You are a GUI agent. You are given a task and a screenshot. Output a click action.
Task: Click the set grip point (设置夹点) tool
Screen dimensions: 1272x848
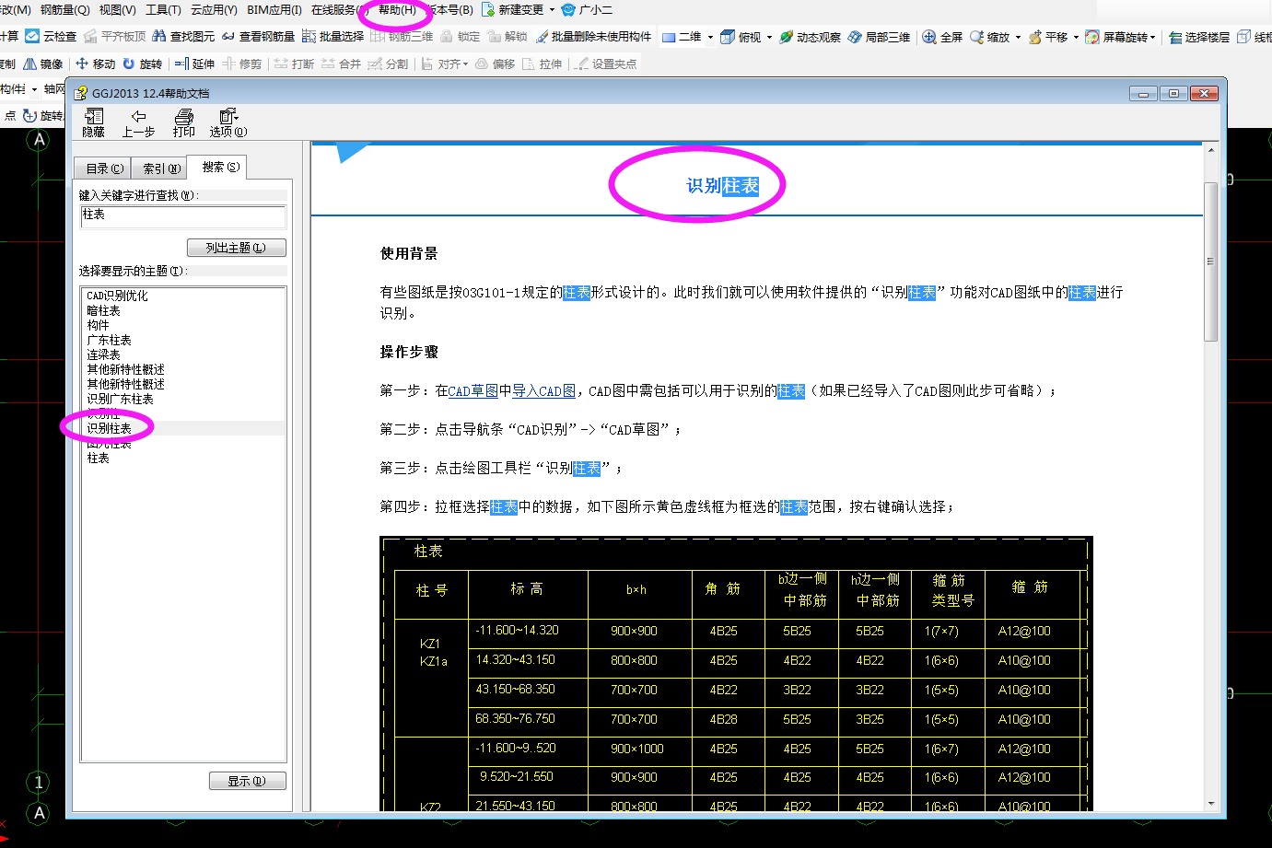click(x=606, y=64)
